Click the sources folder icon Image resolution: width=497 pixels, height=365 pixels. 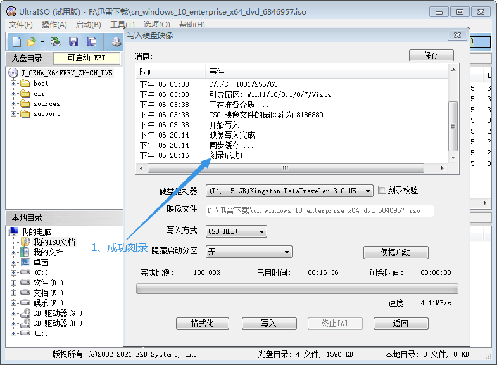(25, 104)
